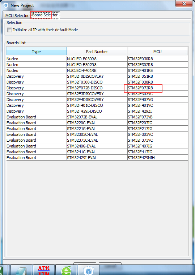Choose the STM32072B-EVAL board
This screenshot has width=195, height=275.
tap(97, 117)
